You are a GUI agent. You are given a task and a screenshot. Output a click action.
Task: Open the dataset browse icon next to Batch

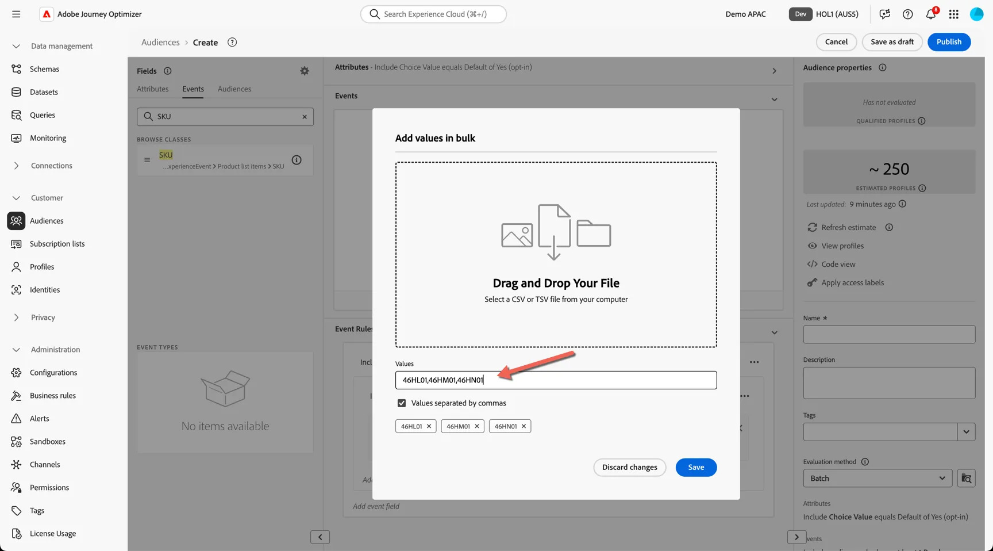click(967, 478)
